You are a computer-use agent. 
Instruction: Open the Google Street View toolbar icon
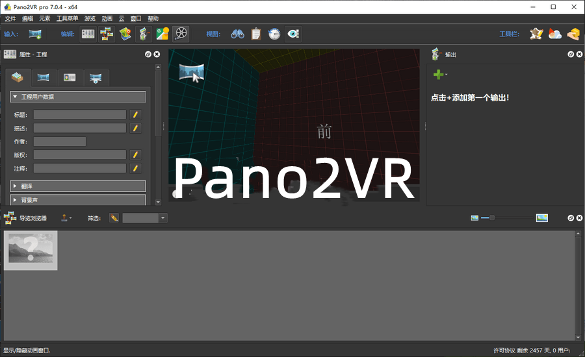pyautogui.click(x=162, y=34)
